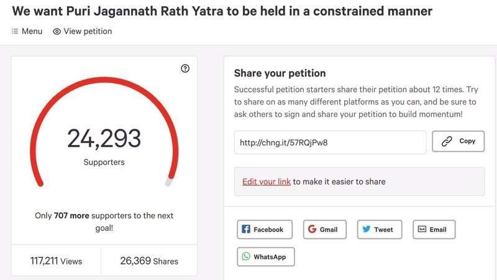Viewport: 497px width, 280px height.
Task: Click the WhatsApp logo icon
Action: pyautogui.click(x=246, y=256)
